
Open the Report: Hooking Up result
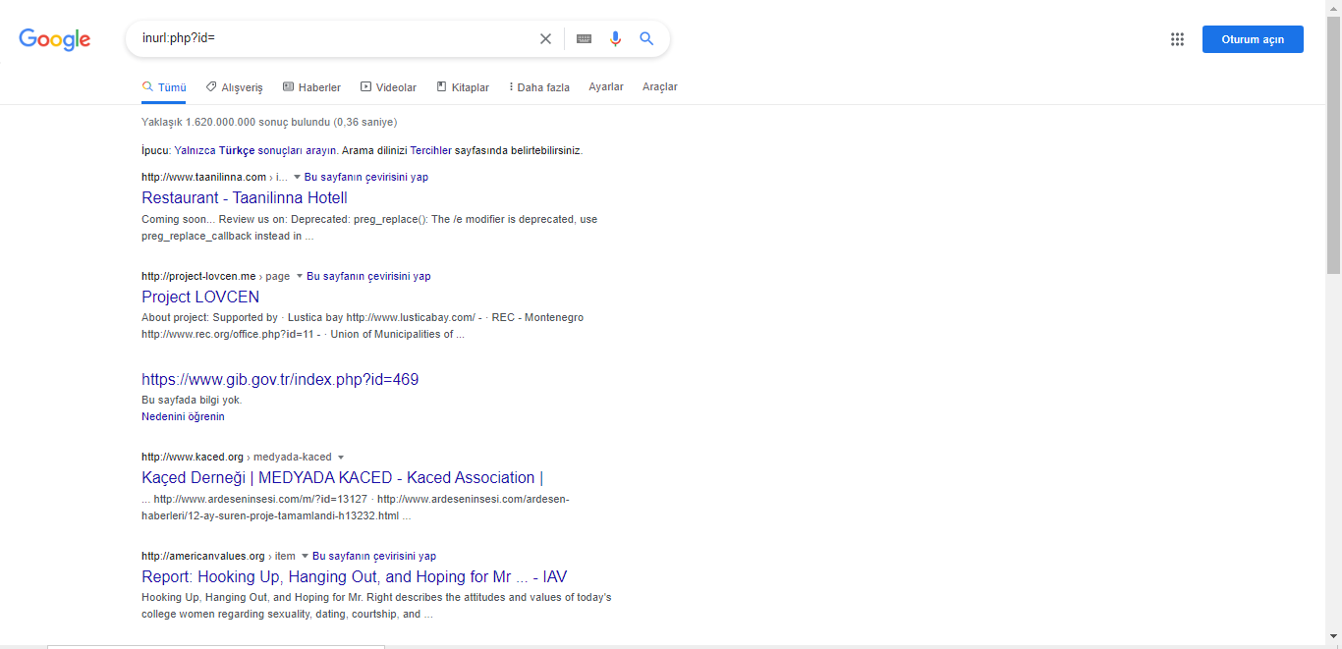pyautogui.click(x=354, y=577)
